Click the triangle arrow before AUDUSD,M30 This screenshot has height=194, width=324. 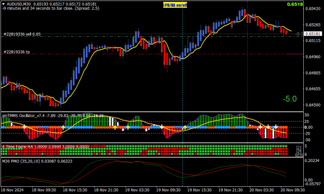[4, 4]
